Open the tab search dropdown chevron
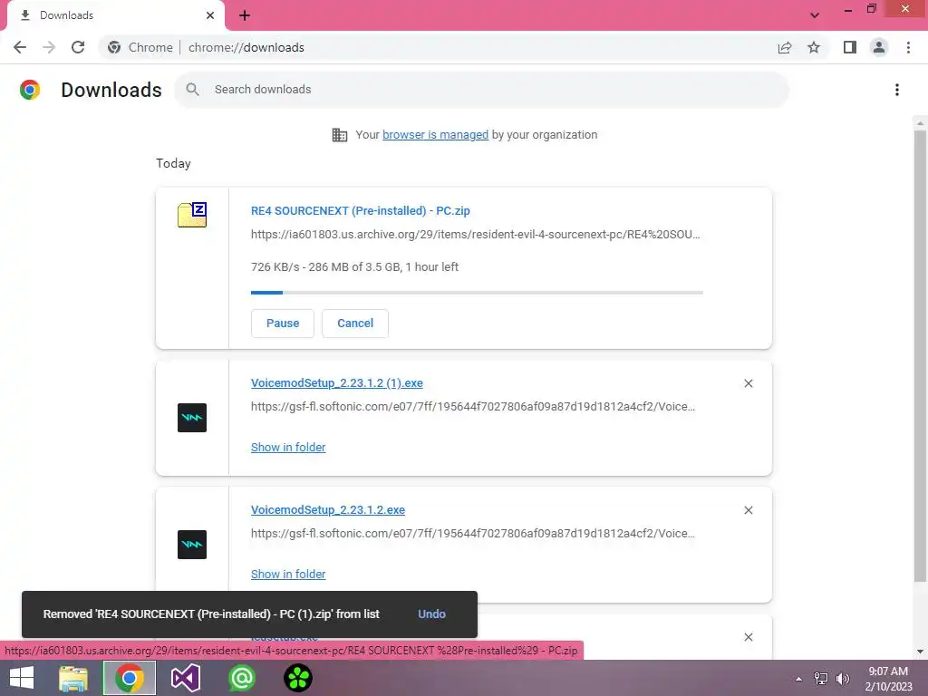928x696 pixels. tap(815, 15)
